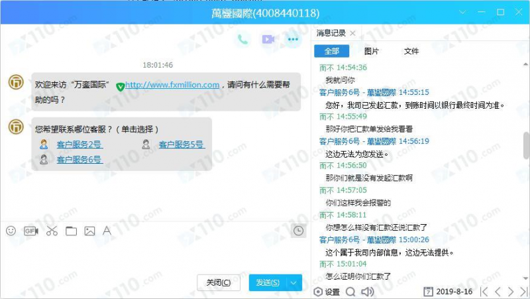Switch to the 文件 tab
This screenshot has width=530, height=299.
[411, 51]
